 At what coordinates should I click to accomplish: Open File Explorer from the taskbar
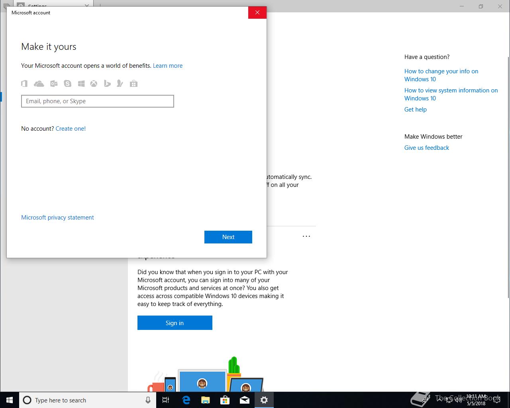tap(205, 400)
